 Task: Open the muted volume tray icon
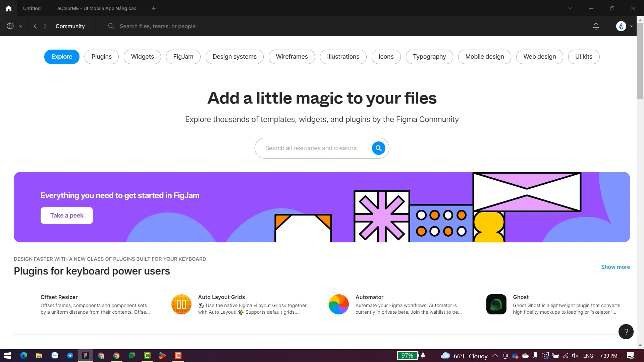pos(575,356)
